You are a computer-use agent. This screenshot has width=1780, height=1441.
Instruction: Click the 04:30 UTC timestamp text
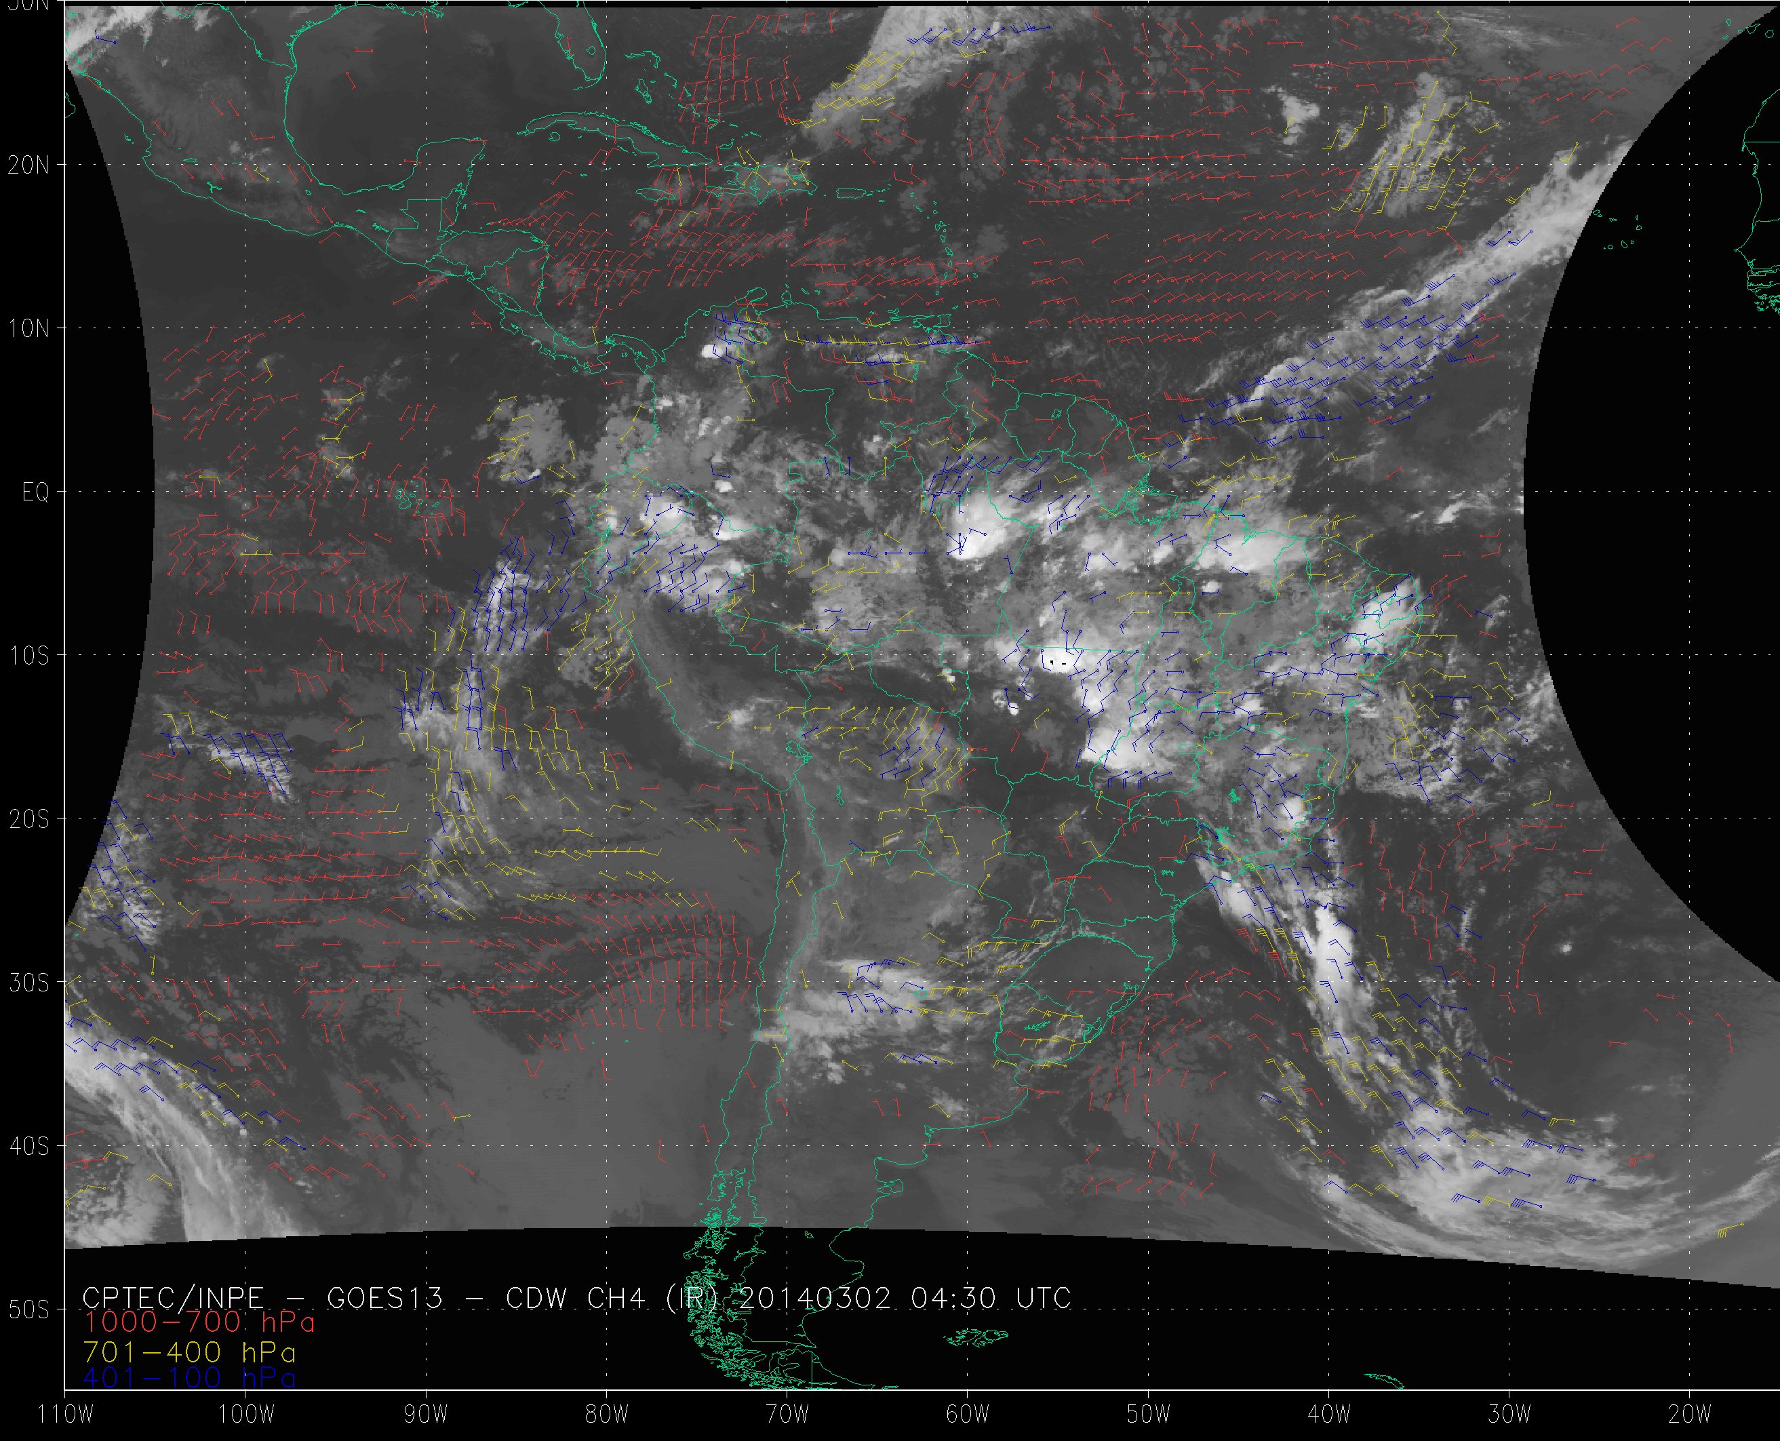pos(991,1297)
